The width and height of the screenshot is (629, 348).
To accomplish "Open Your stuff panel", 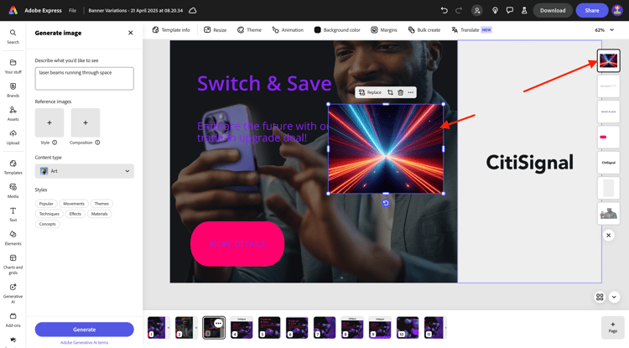I will point(13,66).
